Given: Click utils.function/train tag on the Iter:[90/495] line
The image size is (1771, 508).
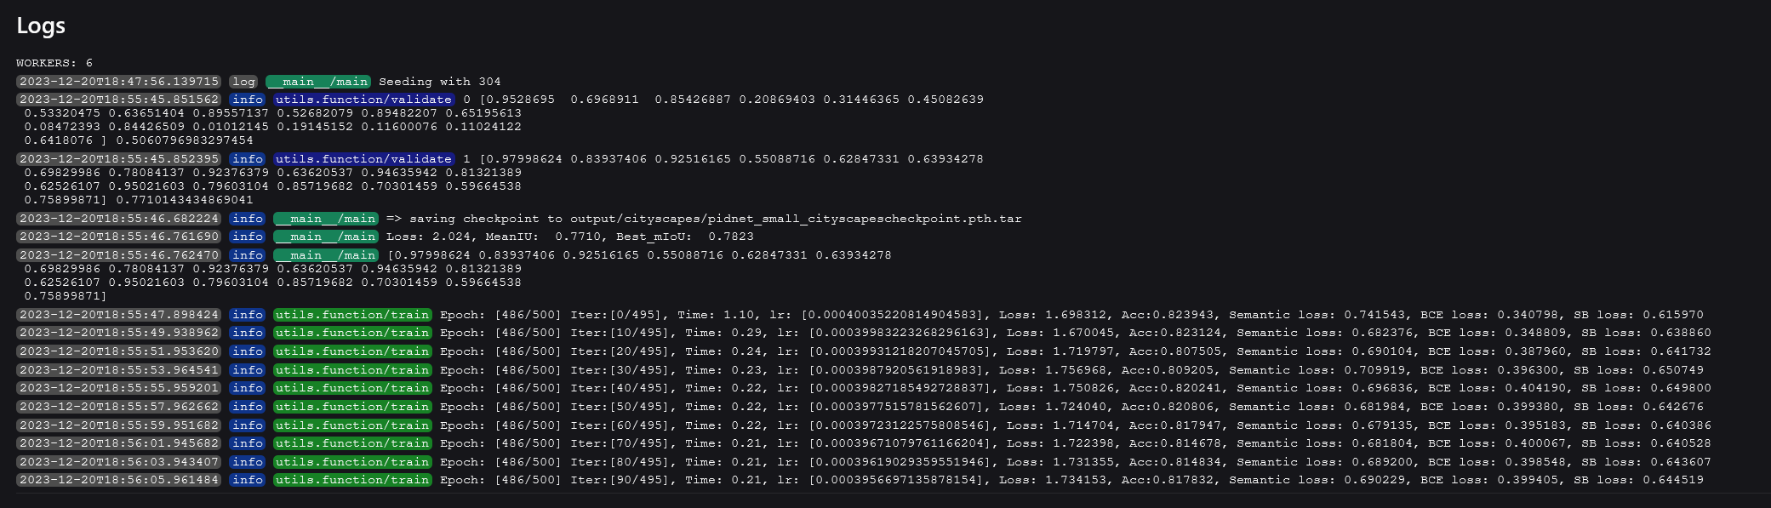Looking at the screenshot, I should point(352,480).
